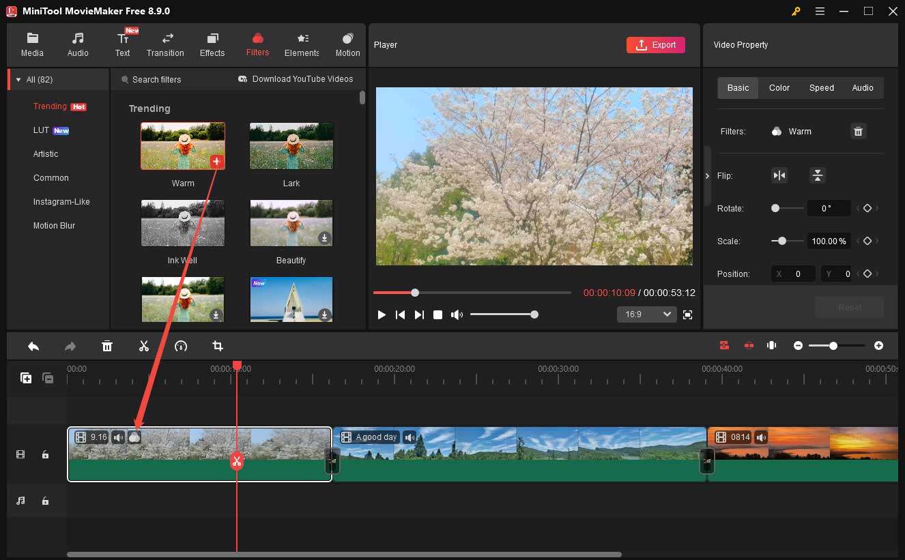Mute the A good day clip
This screenshot has width=905, height=560.
(x=410, y=437)
